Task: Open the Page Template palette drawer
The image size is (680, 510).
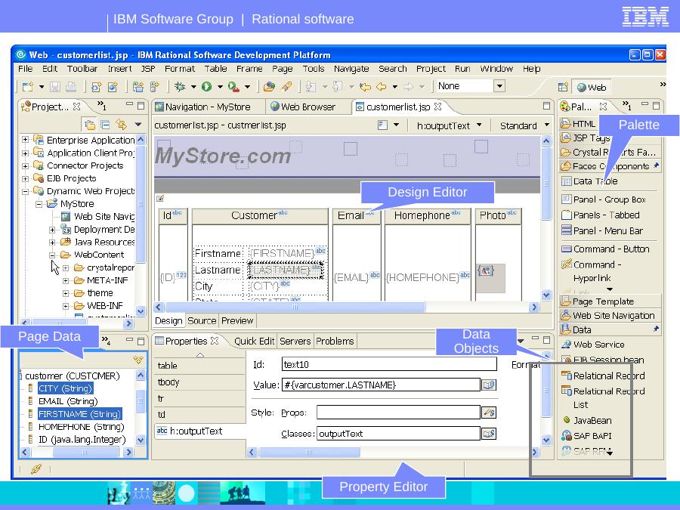Action: (x=610, y=301)
